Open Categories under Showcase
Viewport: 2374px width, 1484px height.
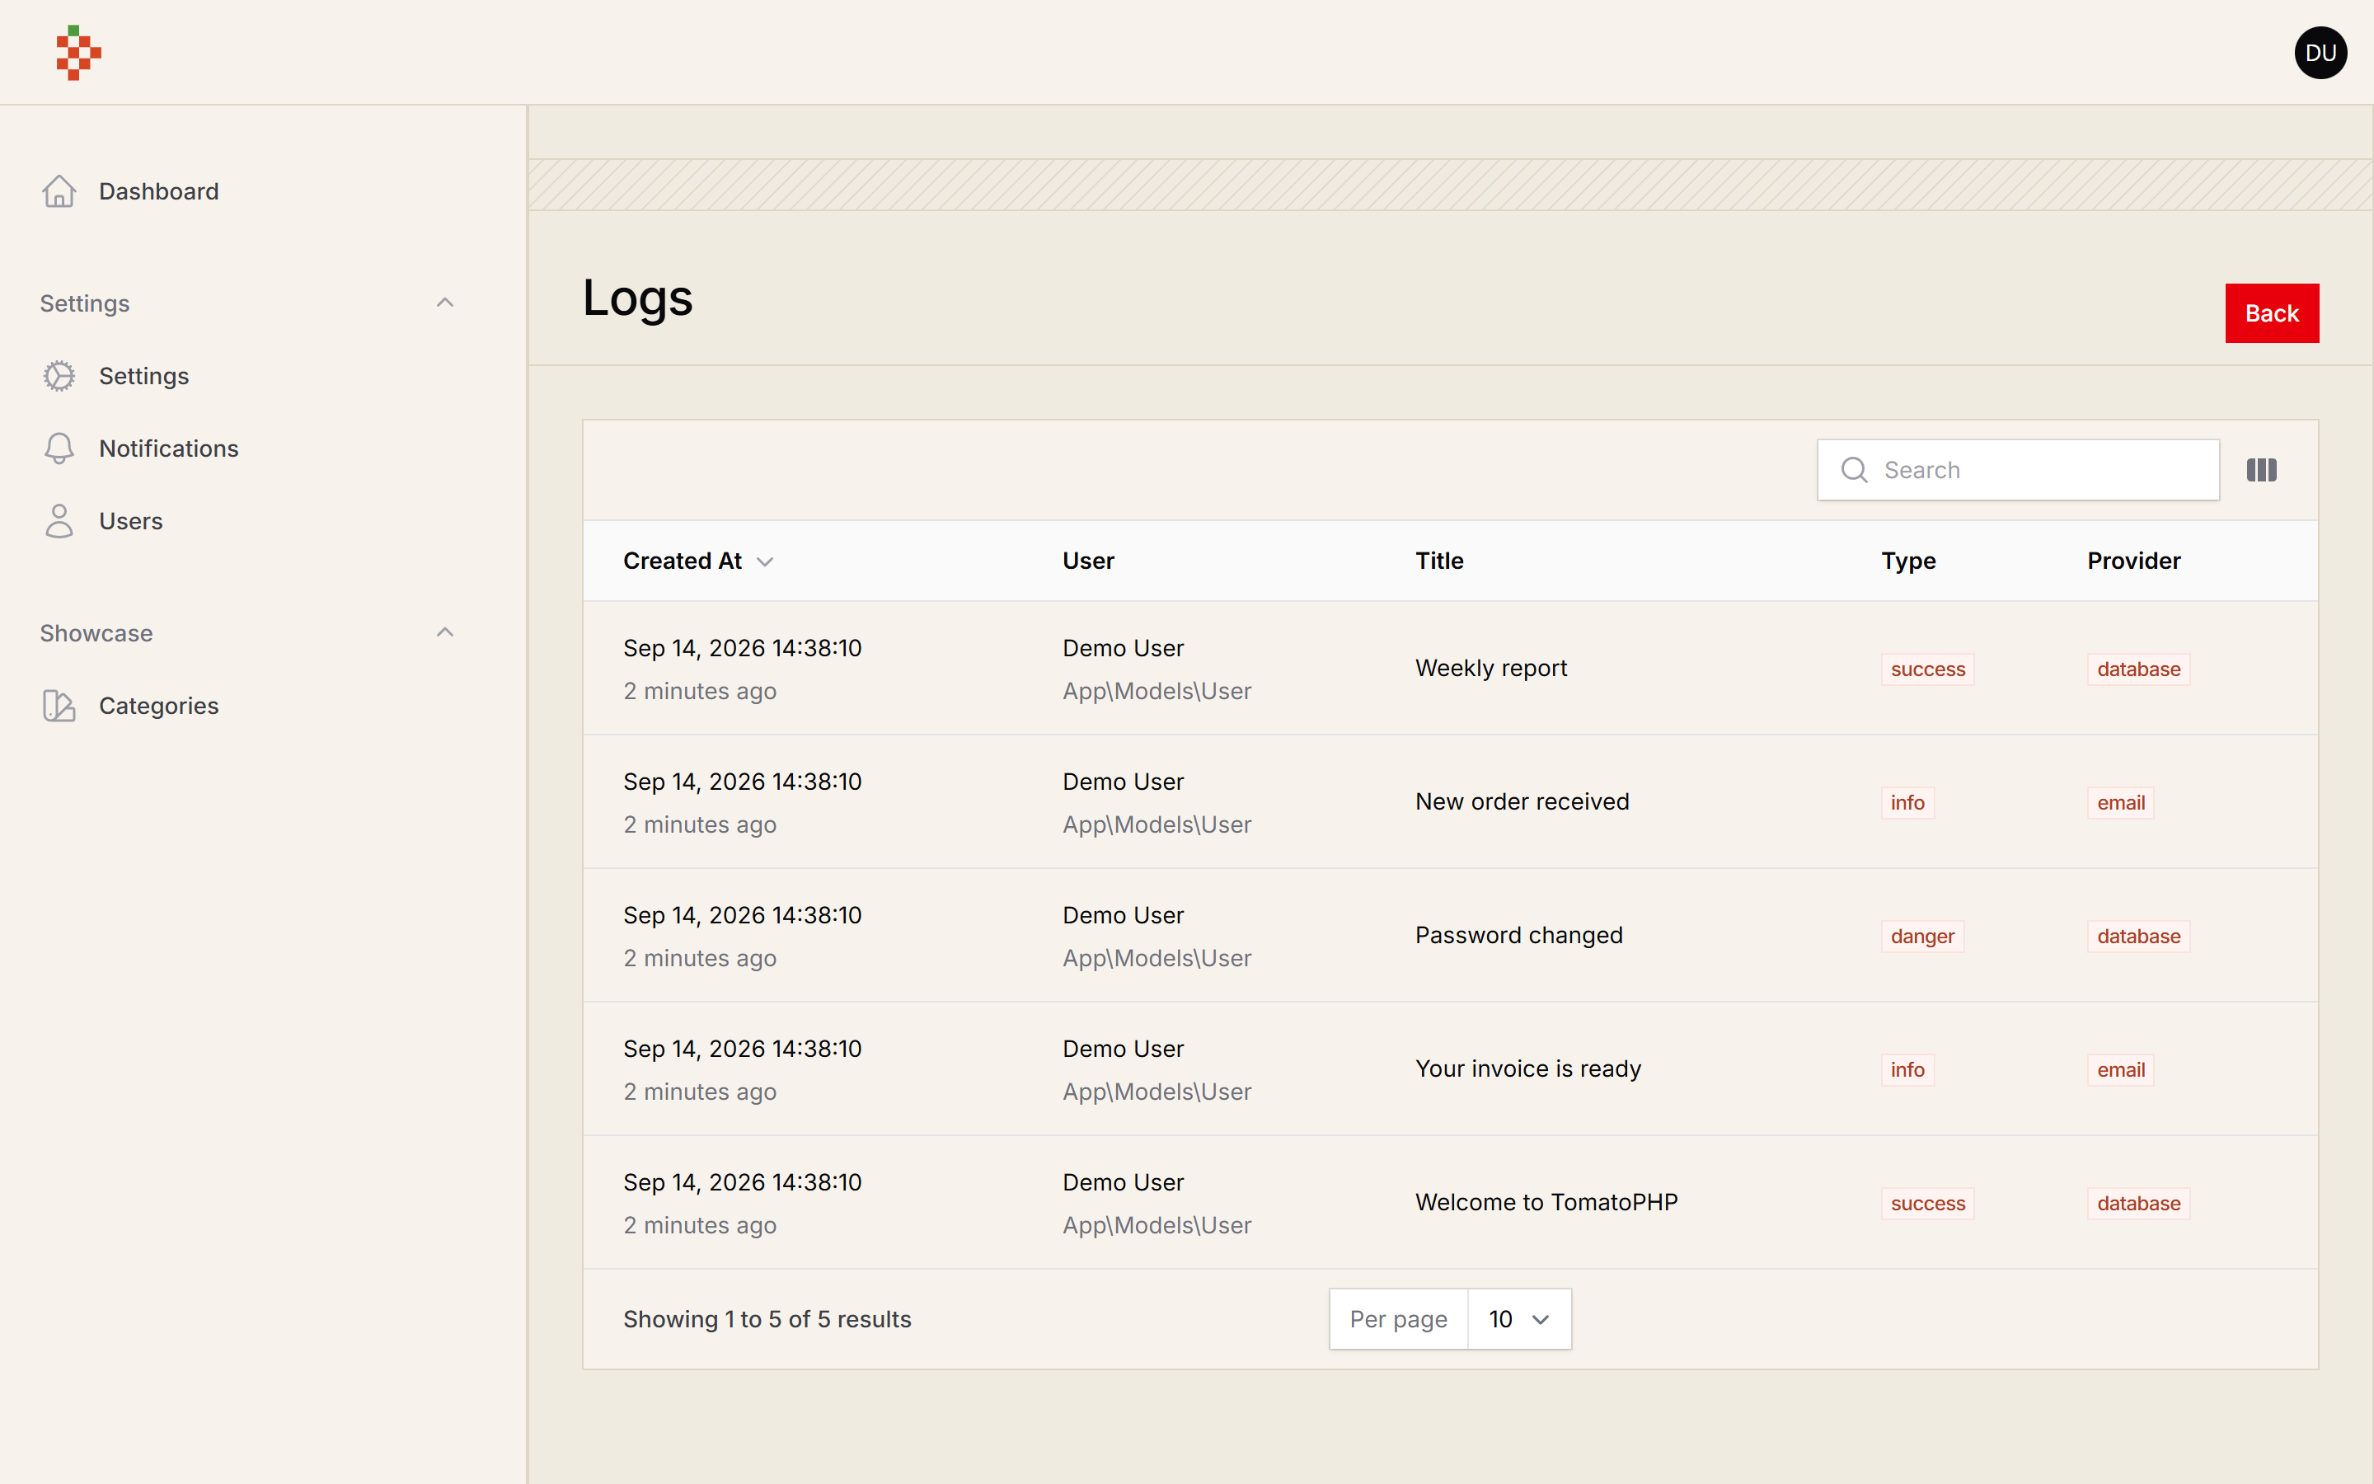(158, 706)
